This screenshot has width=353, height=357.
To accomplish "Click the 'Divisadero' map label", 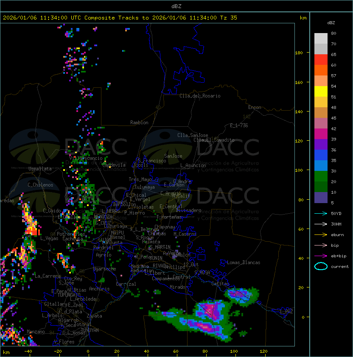I will tap(189, 210).
